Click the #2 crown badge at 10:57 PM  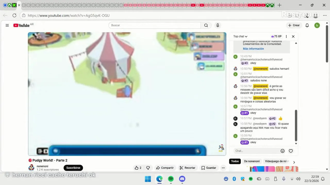[272, 118]
